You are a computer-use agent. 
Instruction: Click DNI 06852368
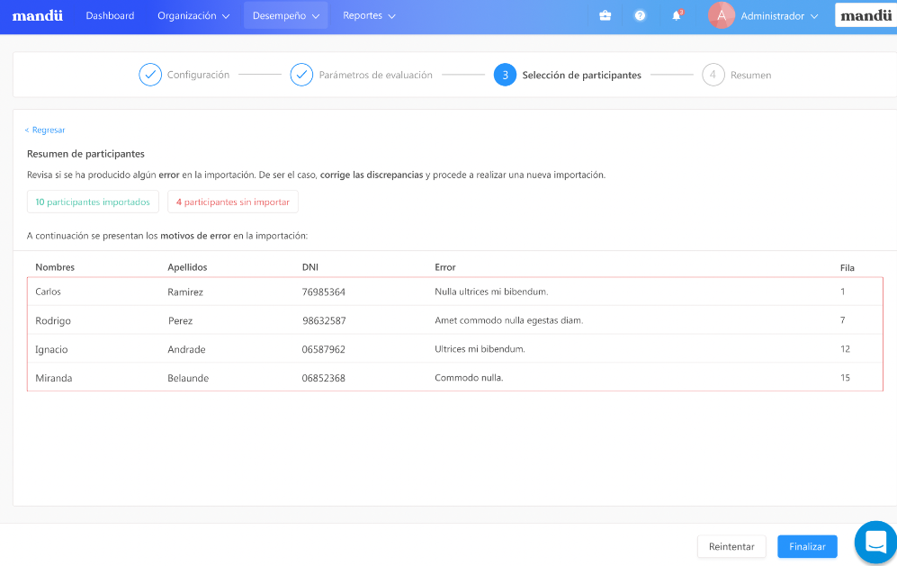click(x=324, y=378)
